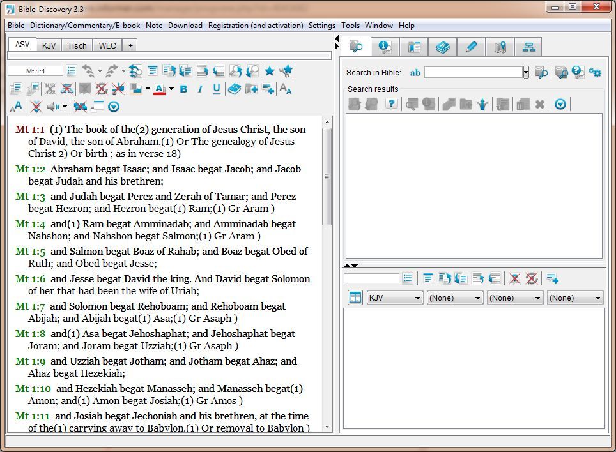Click the Bible text vertical scrollbar thumb
The height and width of the screenshot is (452, 616).
(327, 177)
